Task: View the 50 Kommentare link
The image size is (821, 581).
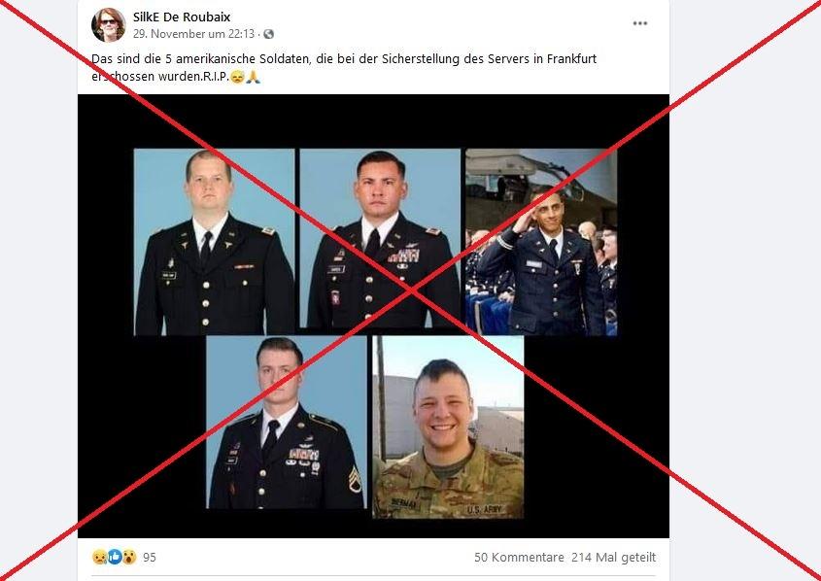Action: click(519, 558)
